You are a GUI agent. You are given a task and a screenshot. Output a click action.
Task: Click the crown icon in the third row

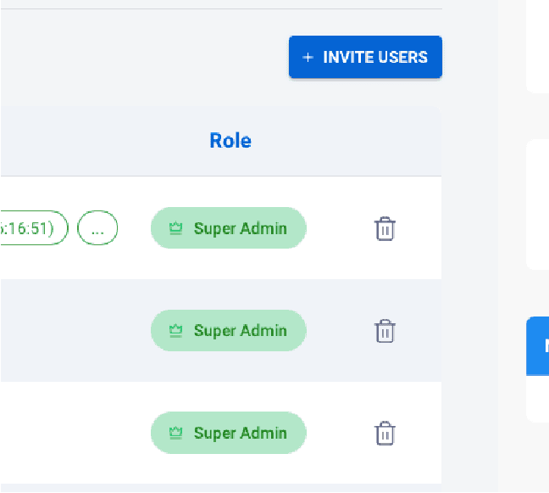pyautogui.click(x=175, y=433)
